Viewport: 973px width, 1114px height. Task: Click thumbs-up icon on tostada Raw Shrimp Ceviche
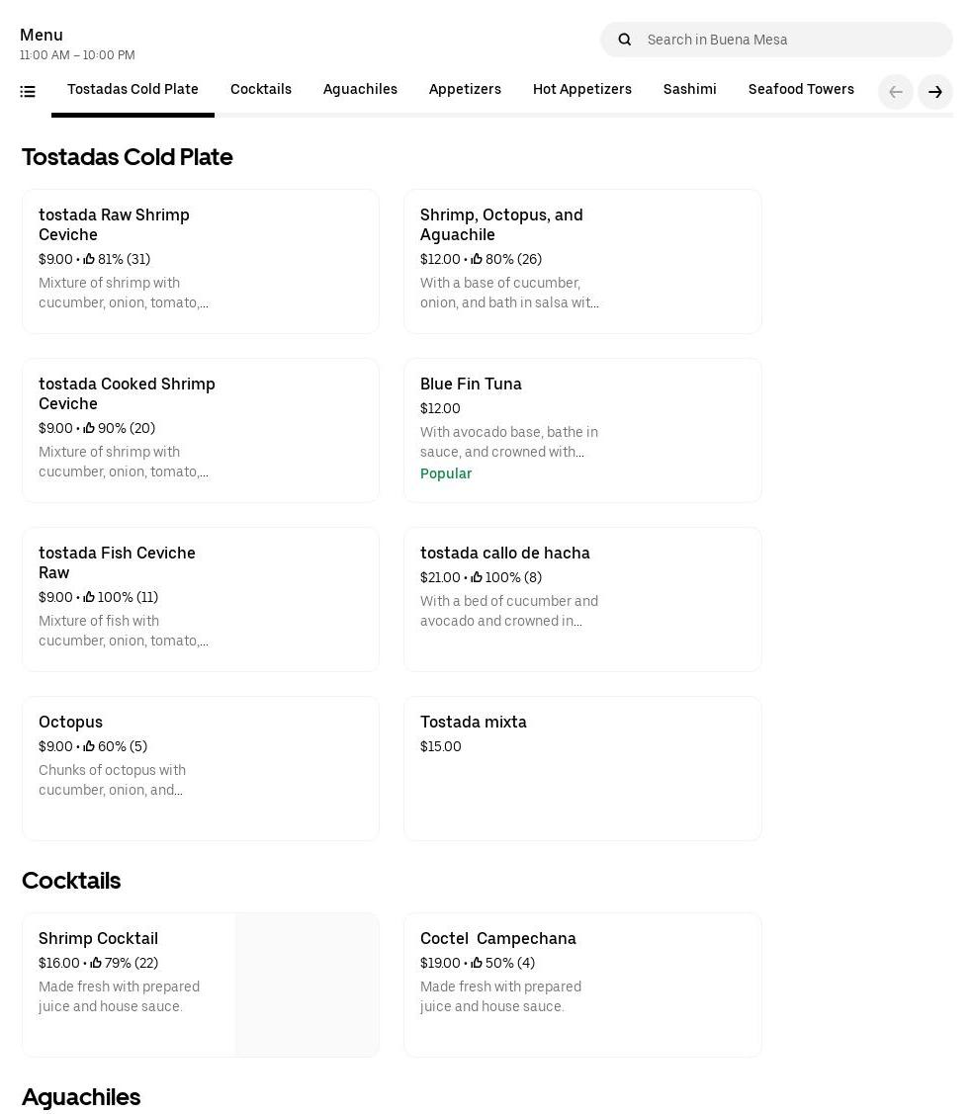(89, 259)
